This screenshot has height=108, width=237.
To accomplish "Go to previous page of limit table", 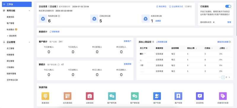I will coord(220,77).
